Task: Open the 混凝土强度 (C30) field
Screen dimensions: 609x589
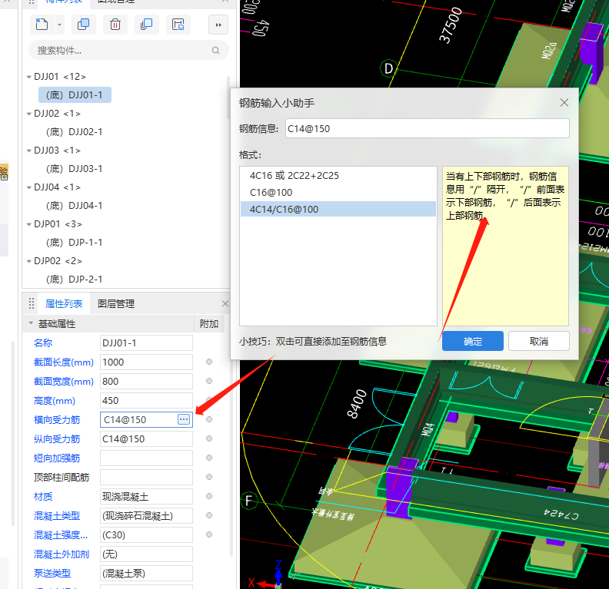Action: 146,535
